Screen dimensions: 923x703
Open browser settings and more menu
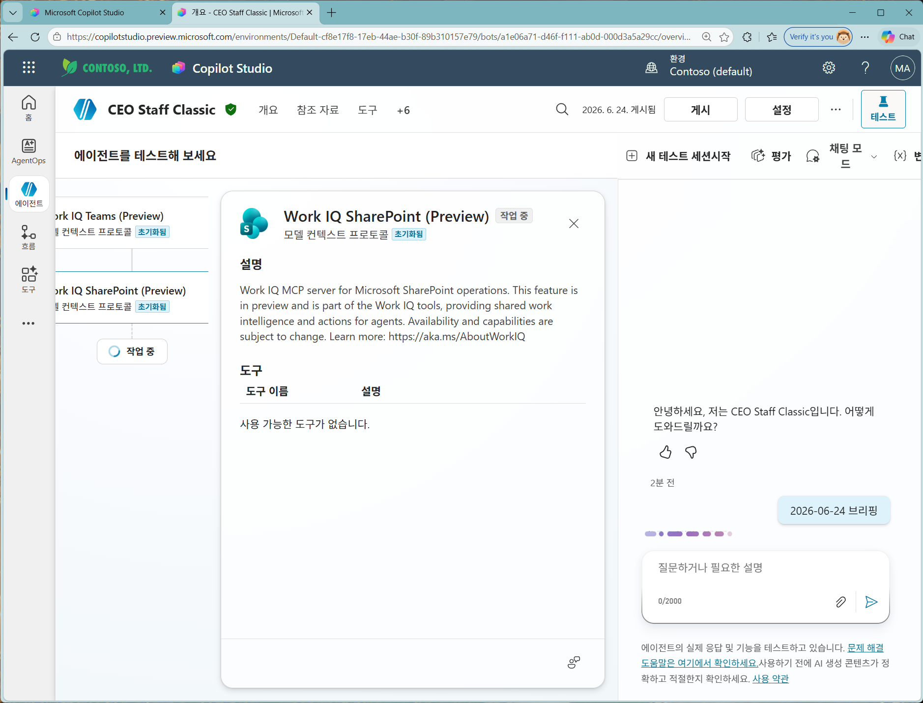865,37
